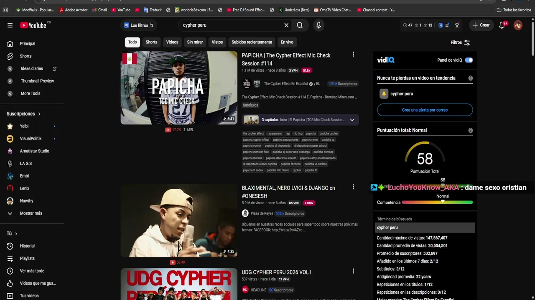Open UDG CYPHER PERU 2026 title
The height and width of the screenshot is (300, 535).
coord(276,272)
